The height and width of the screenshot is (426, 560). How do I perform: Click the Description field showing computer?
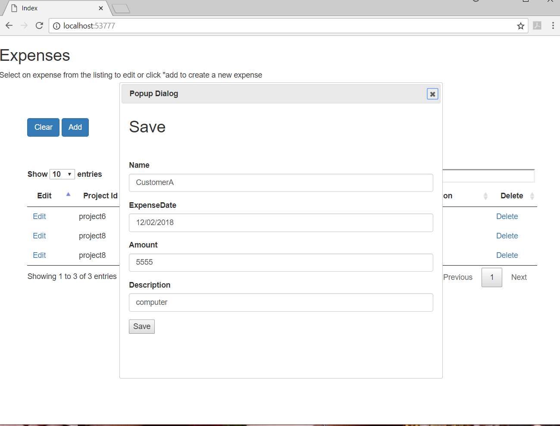tap(281, 302)
